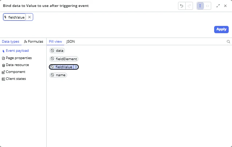This screenshot has width=232, height=147.
Task: Click the Event payload lightning icon
Action: click(3, 51)
